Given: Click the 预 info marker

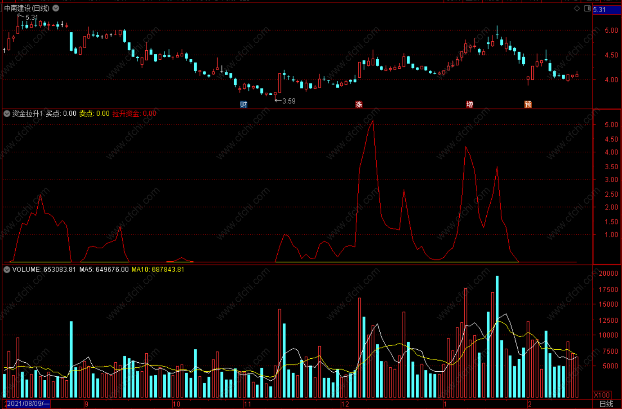Looking at the screenshot, I should point(528,104).
